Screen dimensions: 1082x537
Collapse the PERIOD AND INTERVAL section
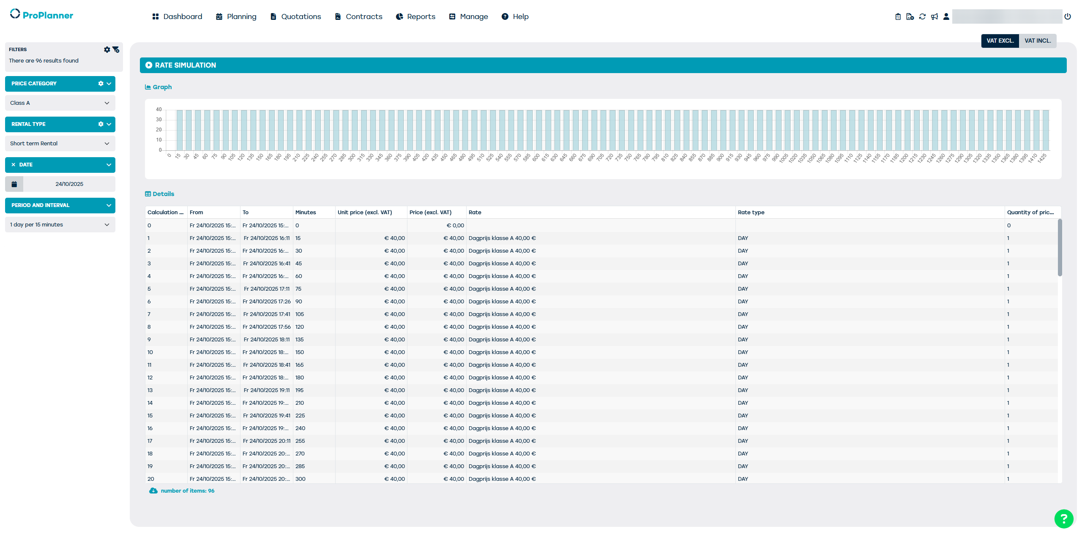[109, 205]
